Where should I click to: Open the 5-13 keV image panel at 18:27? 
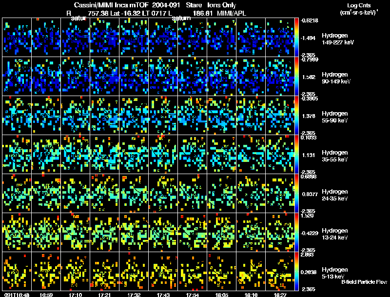coord(280,271)
